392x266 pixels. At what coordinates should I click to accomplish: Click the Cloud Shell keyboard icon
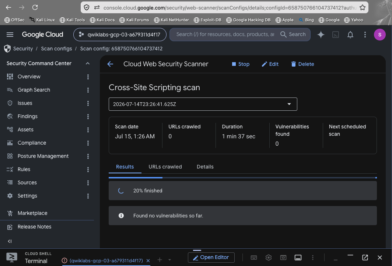[x=254, y=258]
